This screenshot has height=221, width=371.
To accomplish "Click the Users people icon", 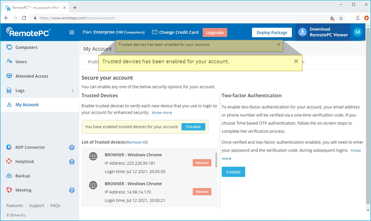I will pyautogui.click(x=9, y=61).
